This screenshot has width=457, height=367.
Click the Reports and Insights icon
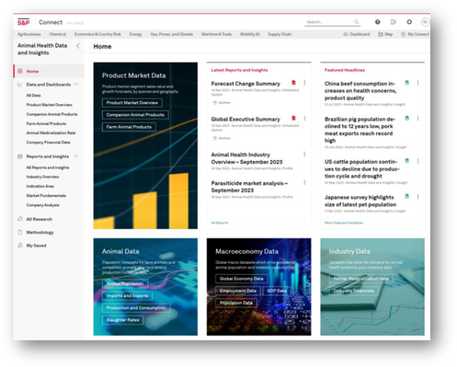point(20,156)
